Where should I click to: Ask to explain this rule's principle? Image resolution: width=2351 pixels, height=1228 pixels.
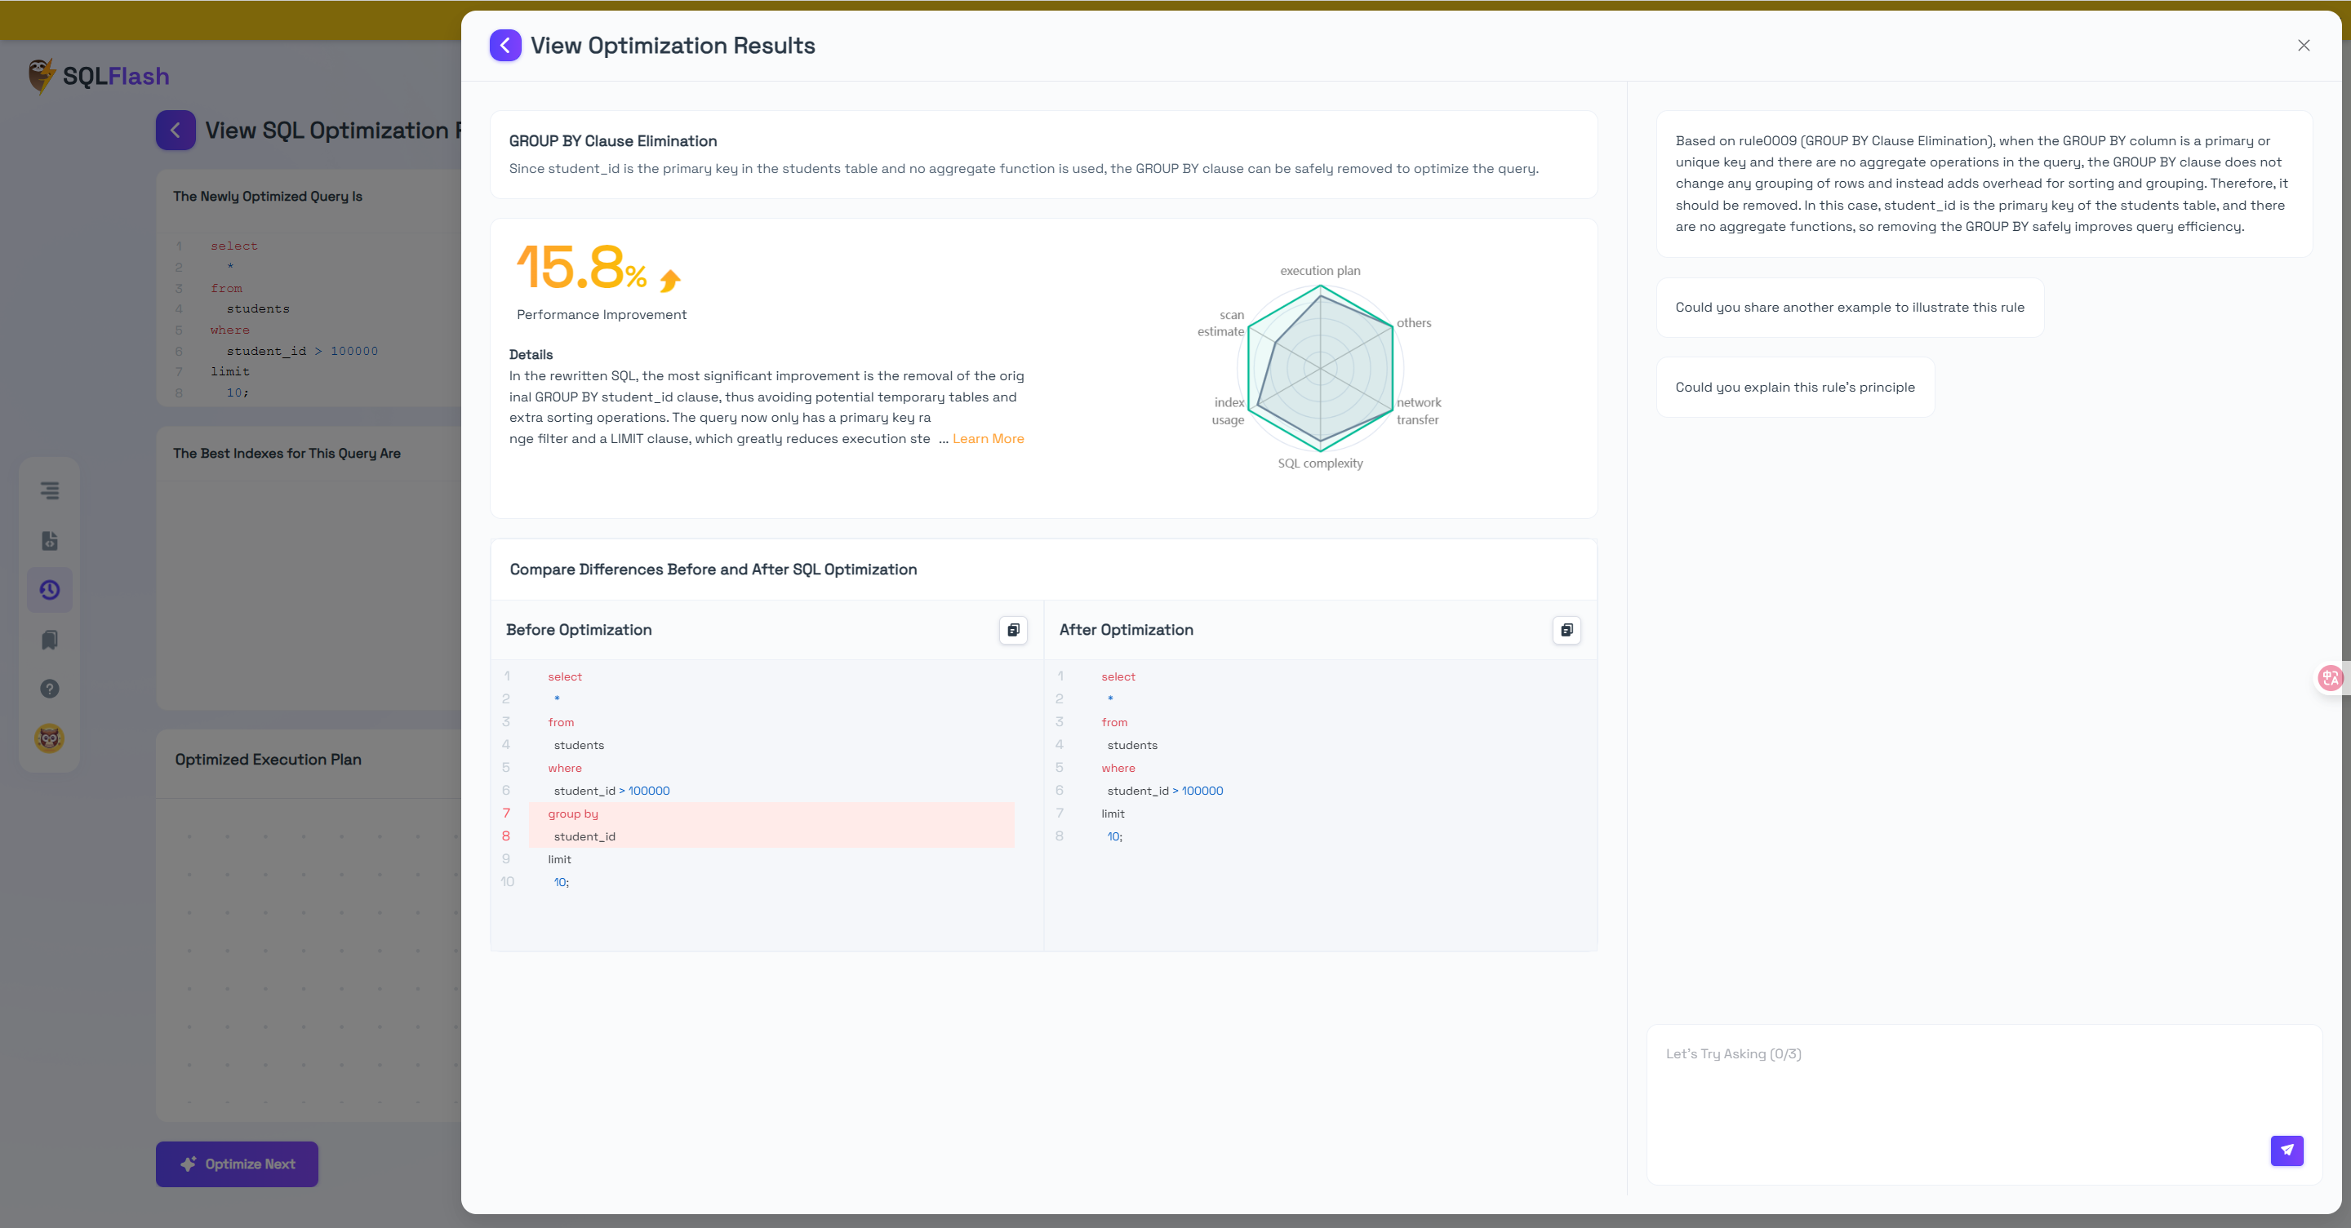(x=1794, y=386)
